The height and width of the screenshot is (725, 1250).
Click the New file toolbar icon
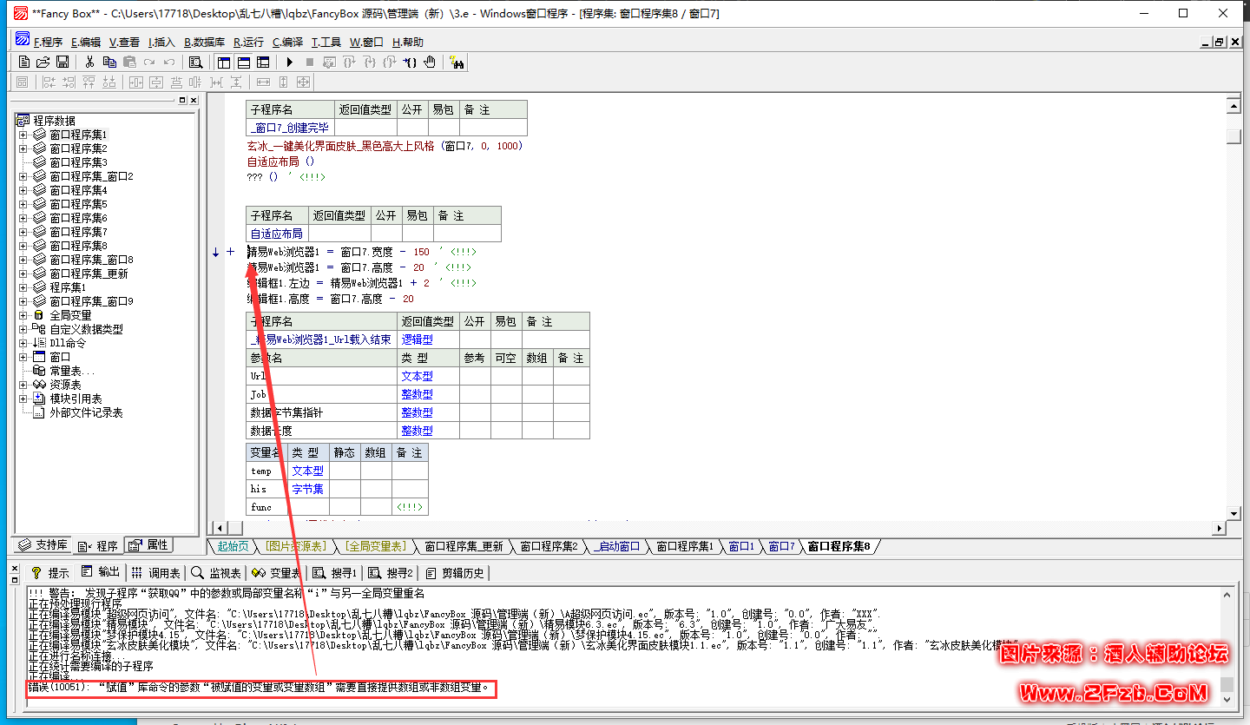click(x=24, y=62)
